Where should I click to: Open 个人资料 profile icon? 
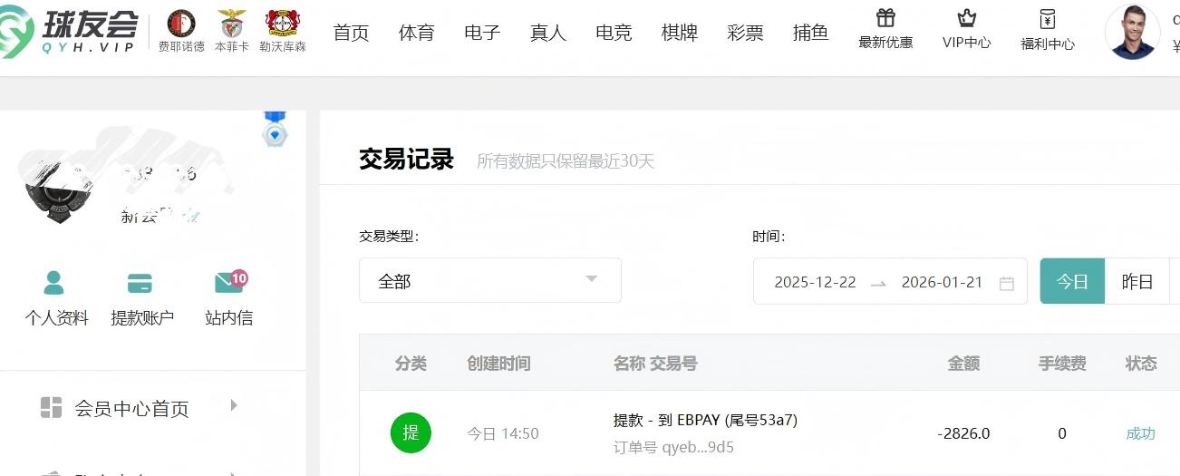pos(54,283)
